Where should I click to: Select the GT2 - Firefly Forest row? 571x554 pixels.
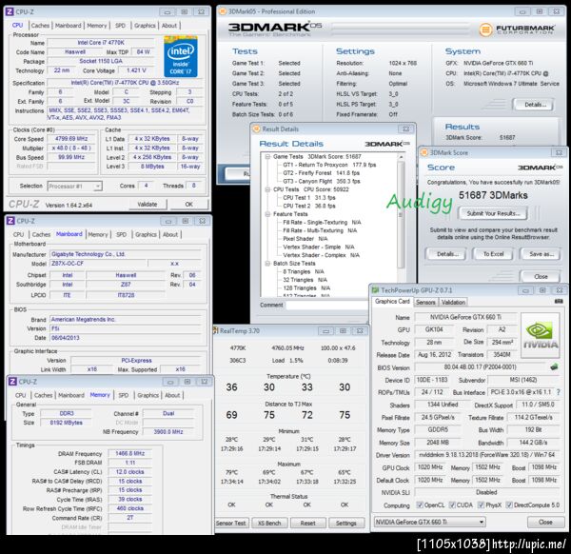322,173
